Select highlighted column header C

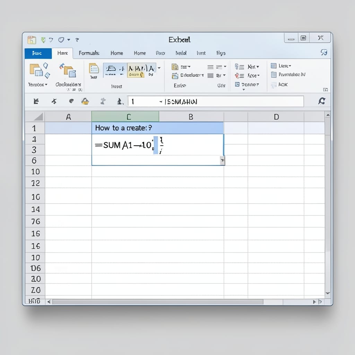(125, 117)
